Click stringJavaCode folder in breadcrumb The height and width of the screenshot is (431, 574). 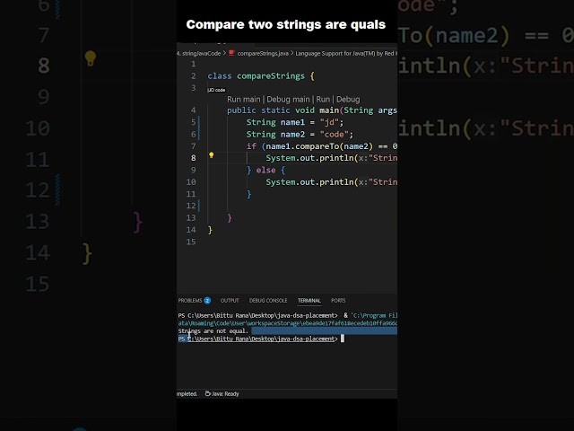pos(199,54)
